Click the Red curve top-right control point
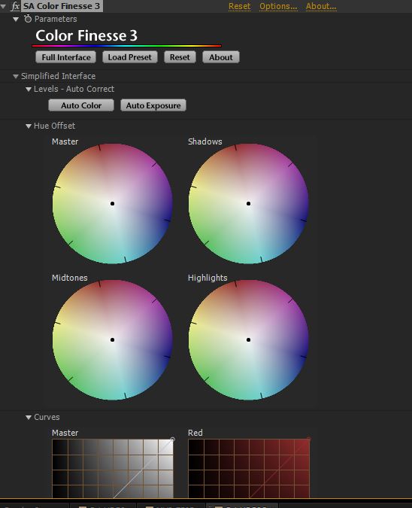412x508 pixels. (309, 440)
